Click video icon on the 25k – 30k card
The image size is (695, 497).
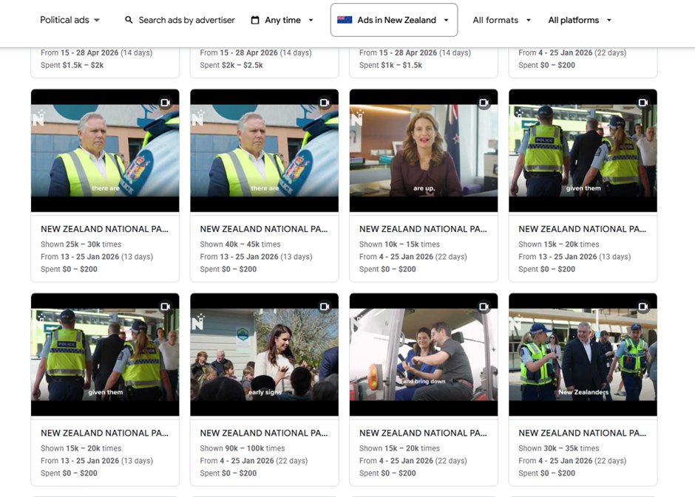tap(166, 103)
